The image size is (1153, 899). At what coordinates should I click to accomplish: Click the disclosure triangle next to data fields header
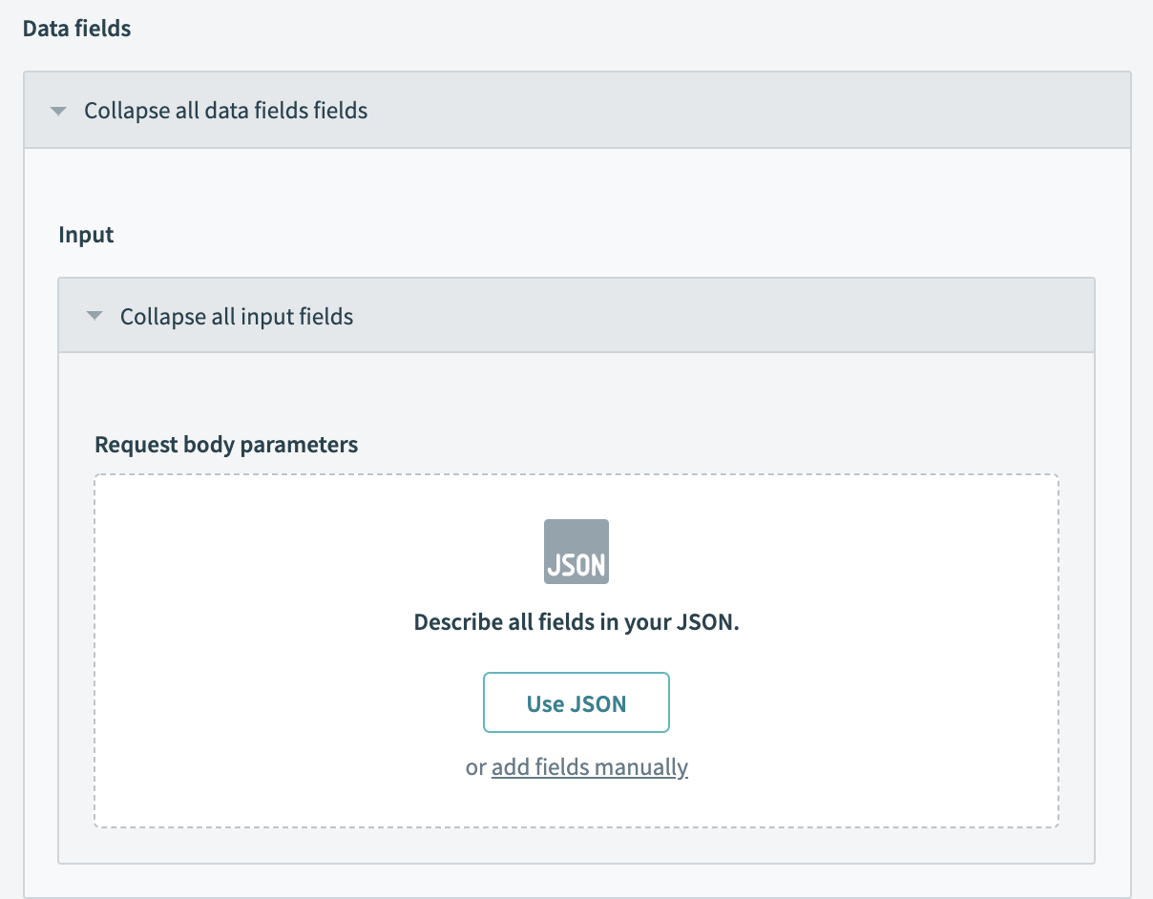coord(57,110)
